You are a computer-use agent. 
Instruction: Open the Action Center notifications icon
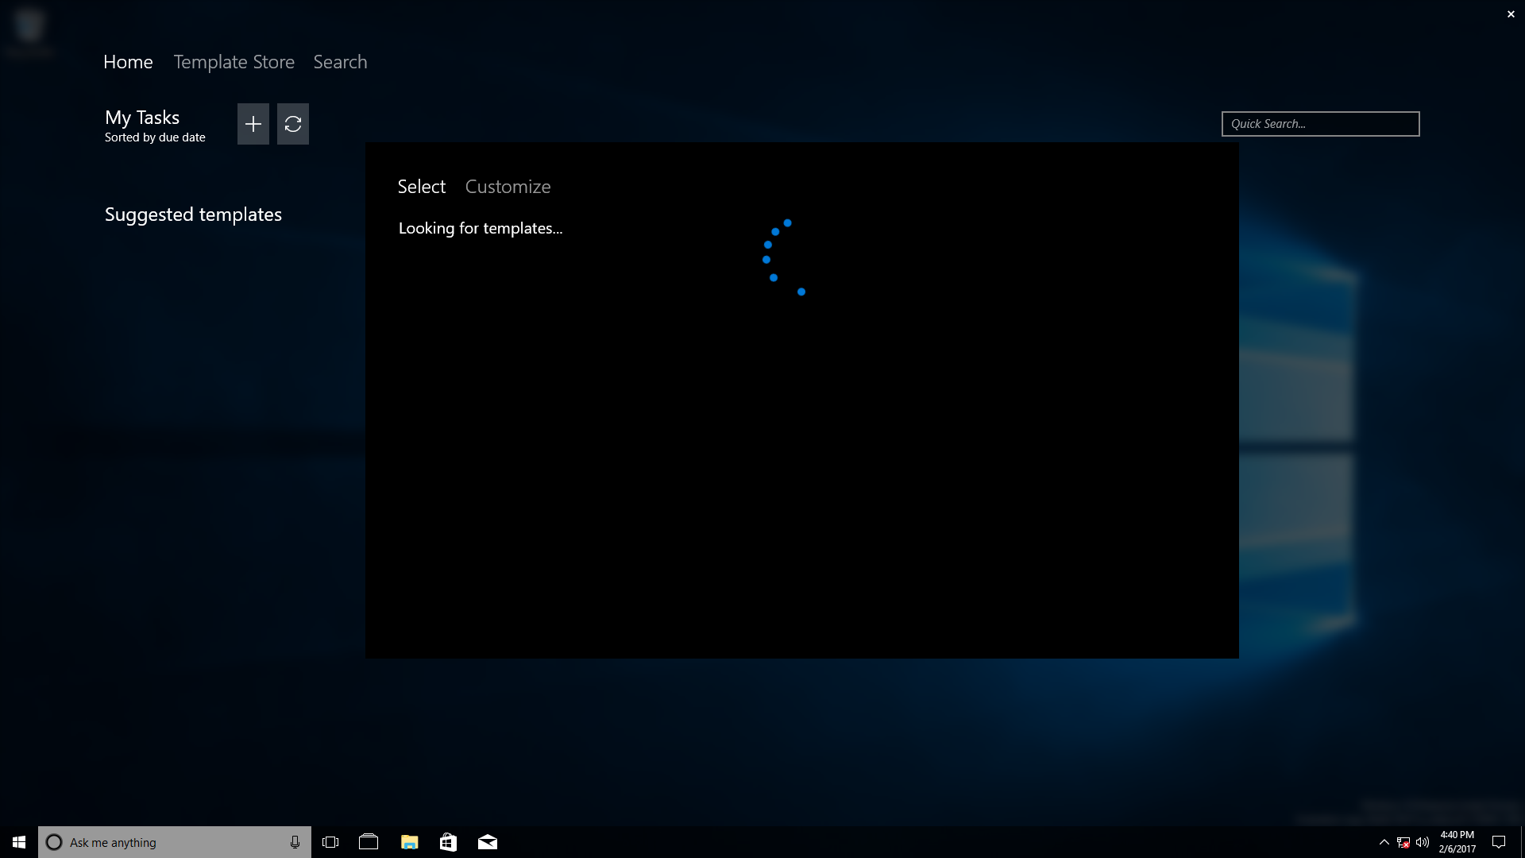1499,842
